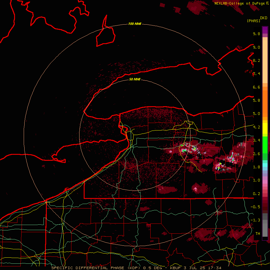Click the 5.0 value on the color scale
The width and height of the screenshot is (270, 270).
pos(256,114)
